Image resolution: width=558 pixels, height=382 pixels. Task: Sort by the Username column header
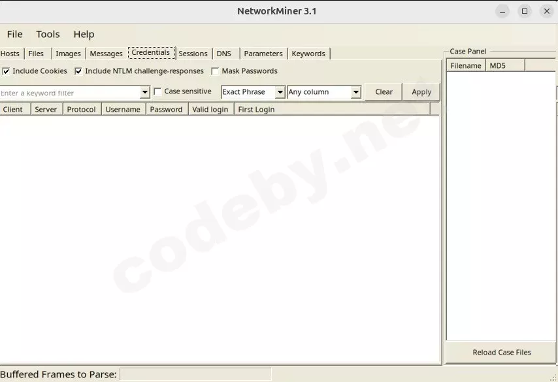[x=124, y=109]
